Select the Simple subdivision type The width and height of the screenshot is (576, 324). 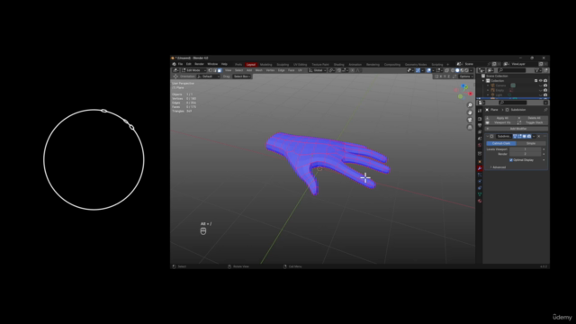point(531,144)
